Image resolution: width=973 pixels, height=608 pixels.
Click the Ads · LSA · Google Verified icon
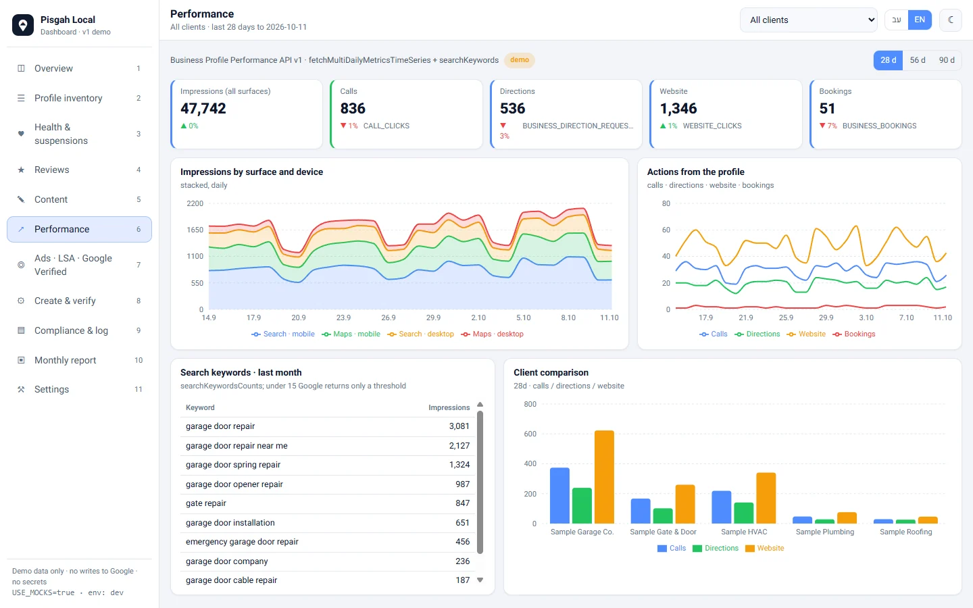point(21,265)
